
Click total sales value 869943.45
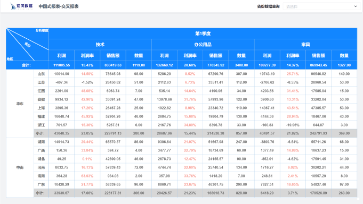tap(319, 65)
